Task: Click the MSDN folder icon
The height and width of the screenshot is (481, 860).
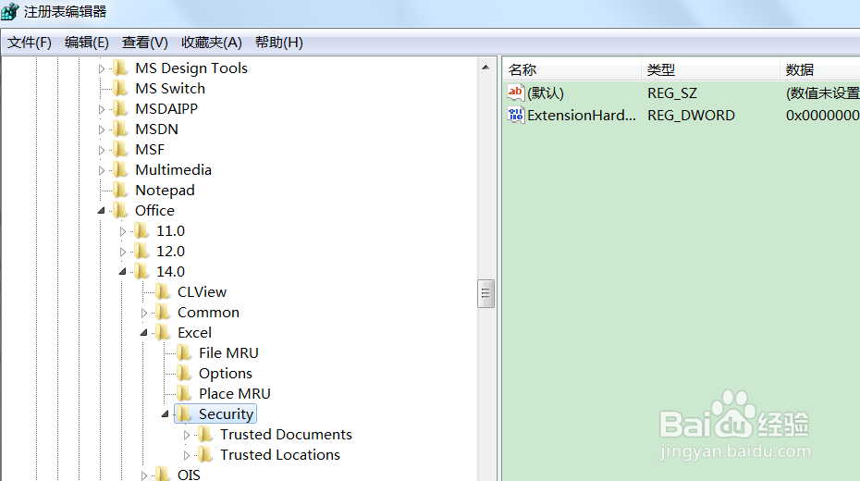Action: coord(120,129)
